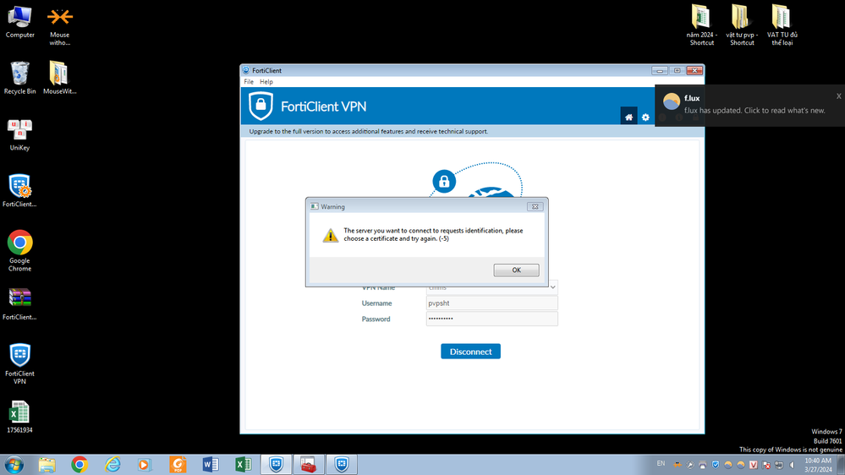Select the Mouse without Borders desktop shortcut

pos(60,26)
